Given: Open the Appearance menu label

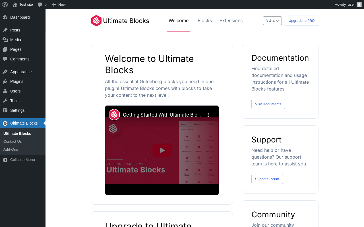Looking at the screenshot, I should coord(21,72).
